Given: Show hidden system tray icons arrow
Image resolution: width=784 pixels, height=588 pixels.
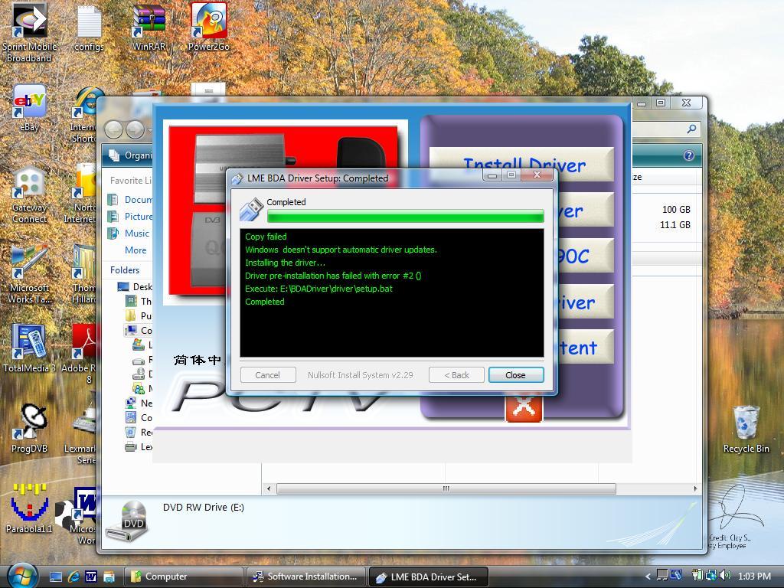Looking at the screenshot, I should pos(648,577).
